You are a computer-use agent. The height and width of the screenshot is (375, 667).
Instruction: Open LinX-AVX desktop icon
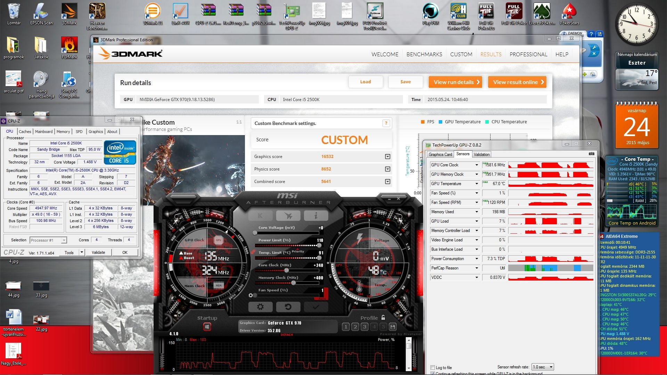pos(180,14)
